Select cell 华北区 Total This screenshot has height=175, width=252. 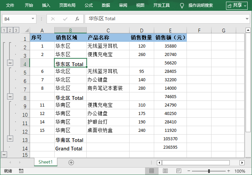coord(71,96)
